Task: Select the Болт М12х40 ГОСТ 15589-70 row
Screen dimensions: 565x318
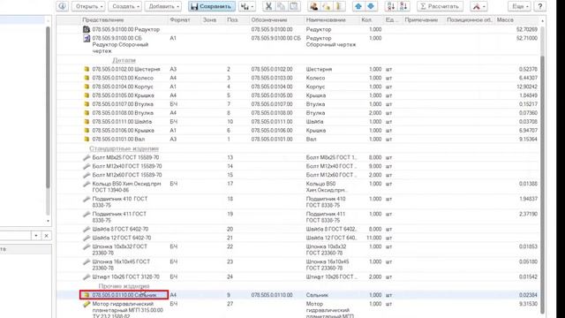Action: coord(298,166)
